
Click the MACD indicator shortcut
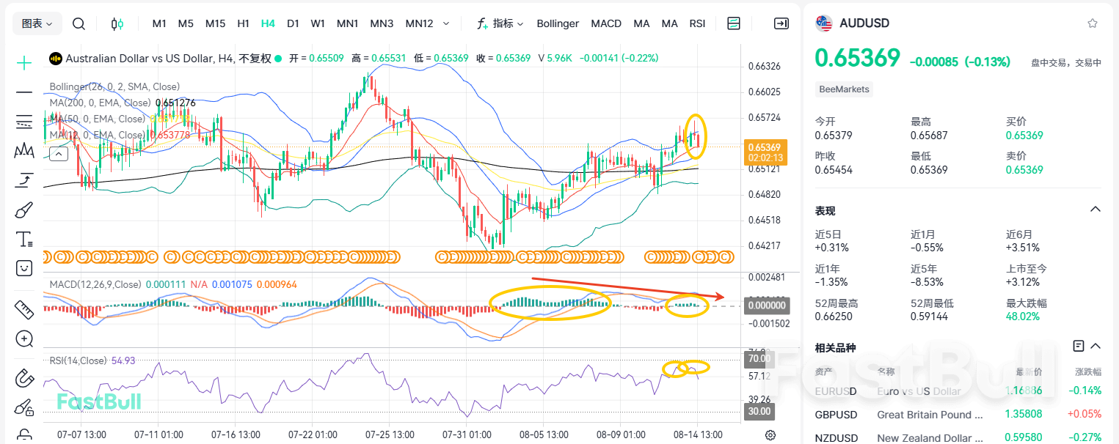click(x=606, y=23)
